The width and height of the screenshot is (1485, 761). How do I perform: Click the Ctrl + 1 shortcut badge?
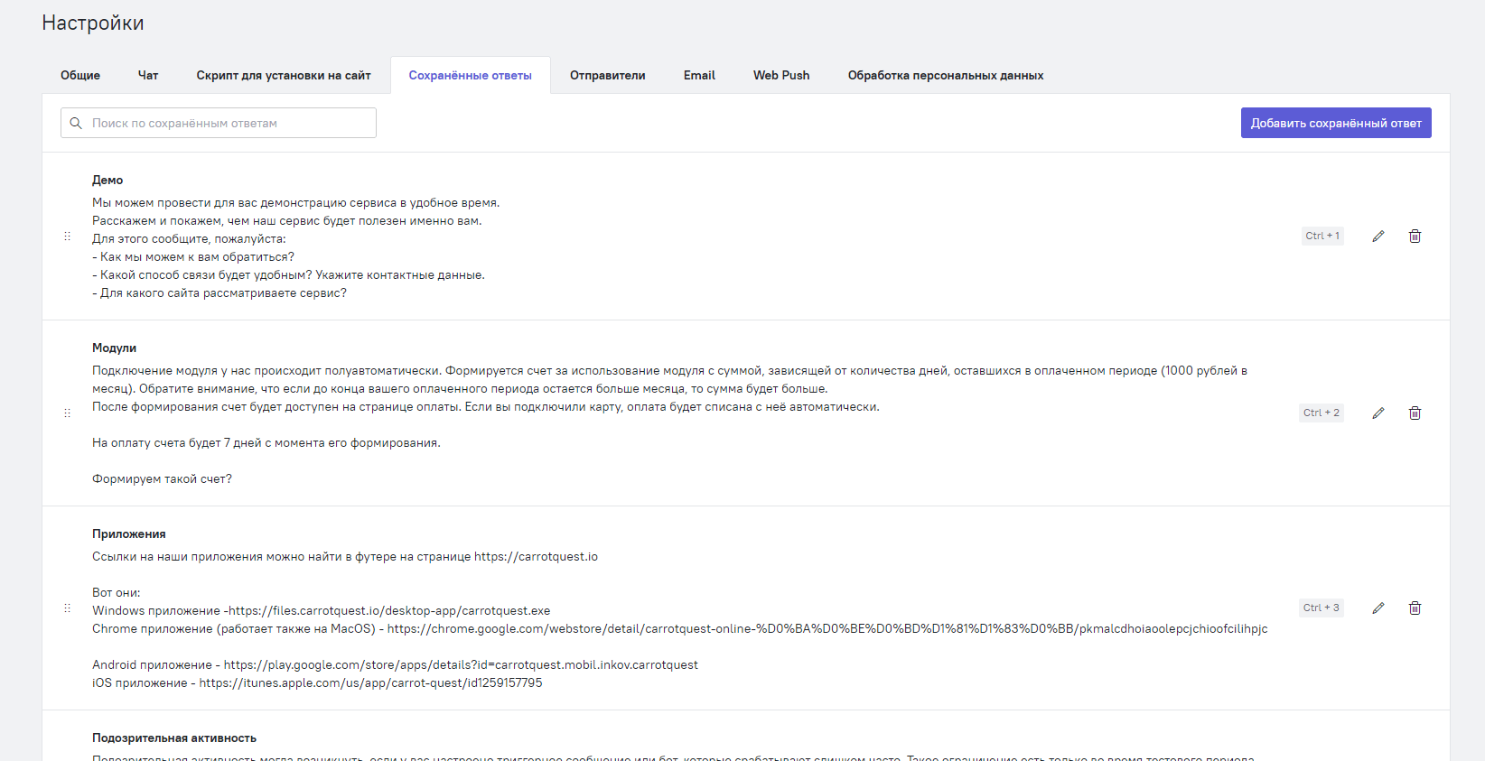(x=1322, y=237)
